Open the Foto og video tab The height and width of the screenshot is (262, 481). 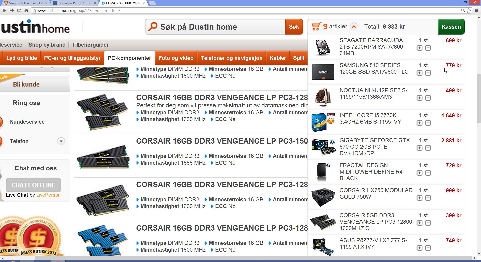coord(176,58)
